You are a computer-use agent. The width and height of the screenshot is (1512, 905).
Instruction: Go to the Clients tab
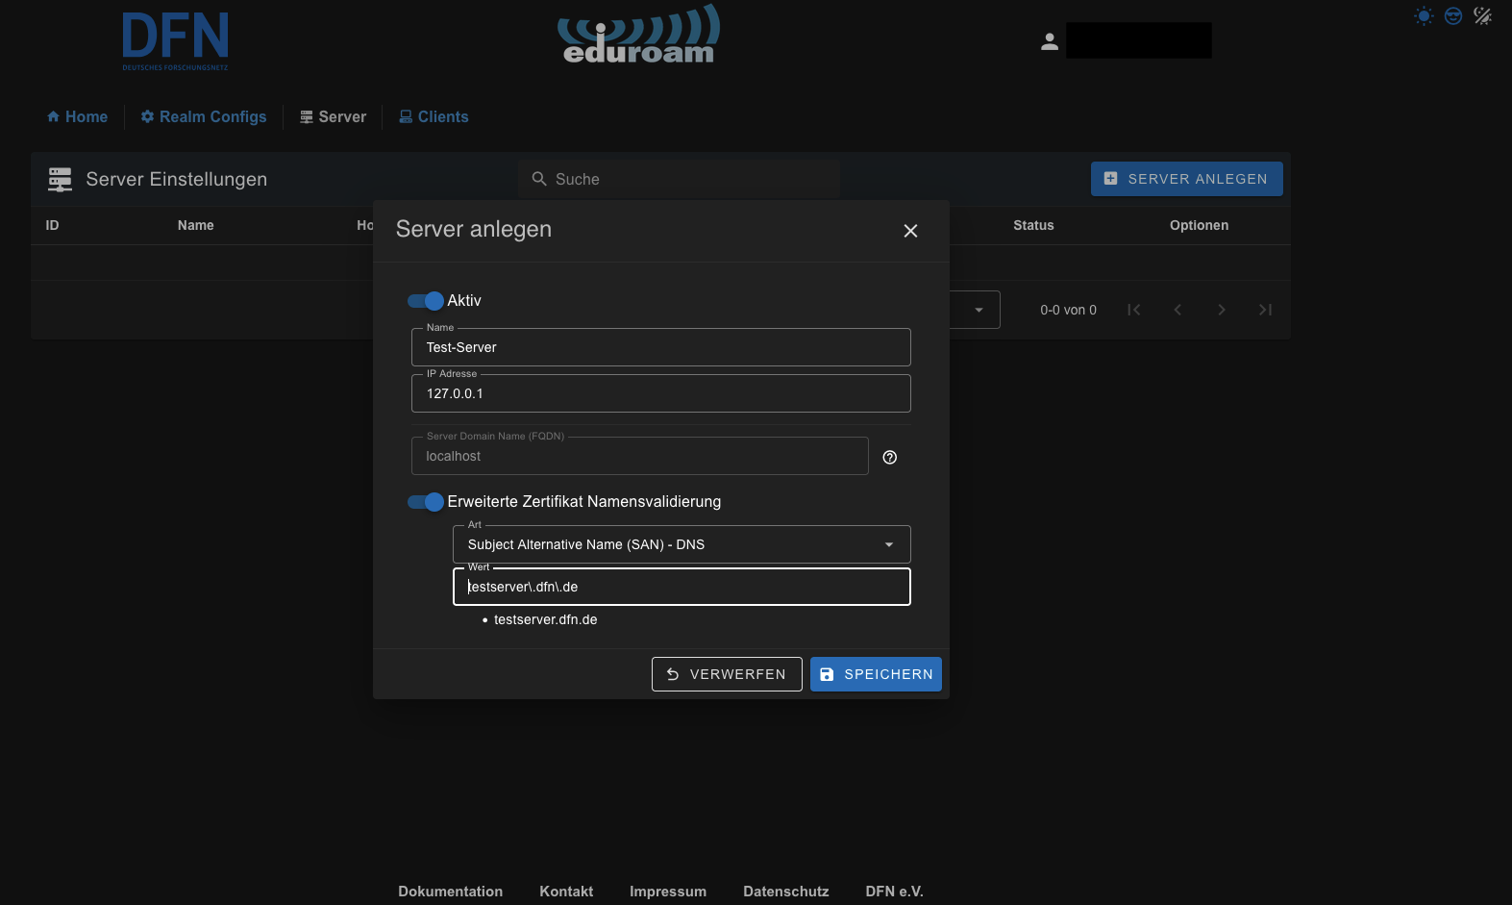click(434, 117)
